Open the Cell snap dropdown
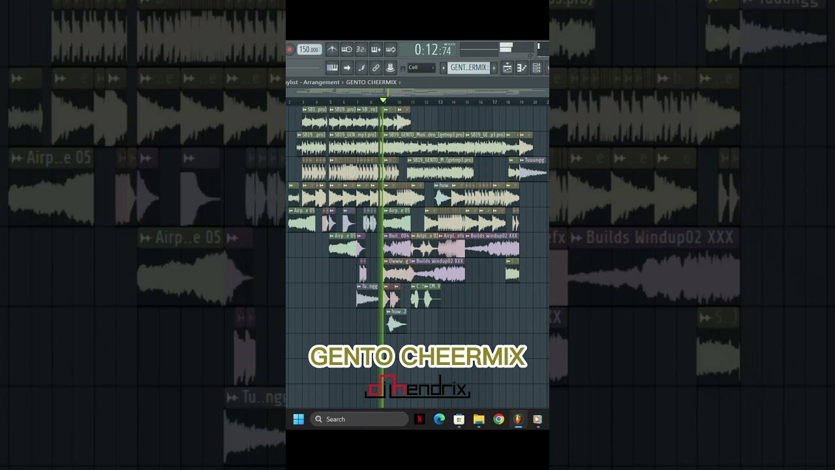The image size is (835, 470). click(421, 68)
